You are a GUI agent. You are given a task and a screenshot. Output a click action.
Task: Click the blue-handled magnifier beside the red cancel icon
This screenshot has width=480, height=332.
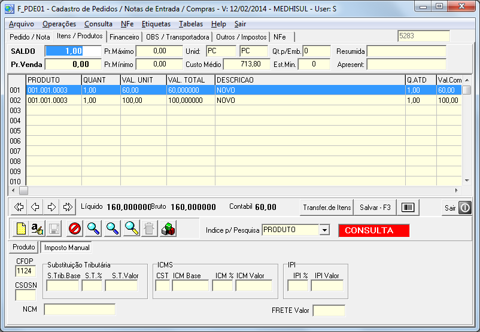click(93, 229)
